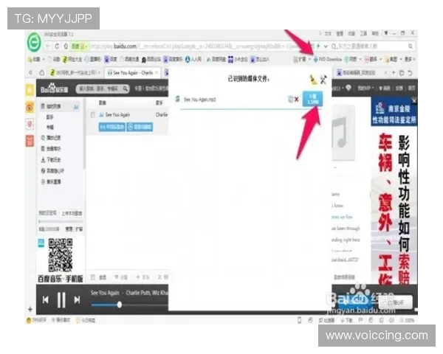Click the Baidu Music logo
Viewport: 443px width, 354px height.
pyautogui.click(x=54, y=88)
